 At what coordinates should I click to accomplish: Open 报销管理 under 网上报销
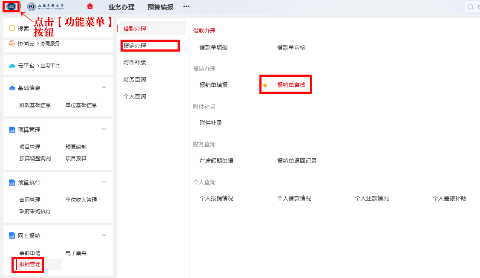pos(30,264)
